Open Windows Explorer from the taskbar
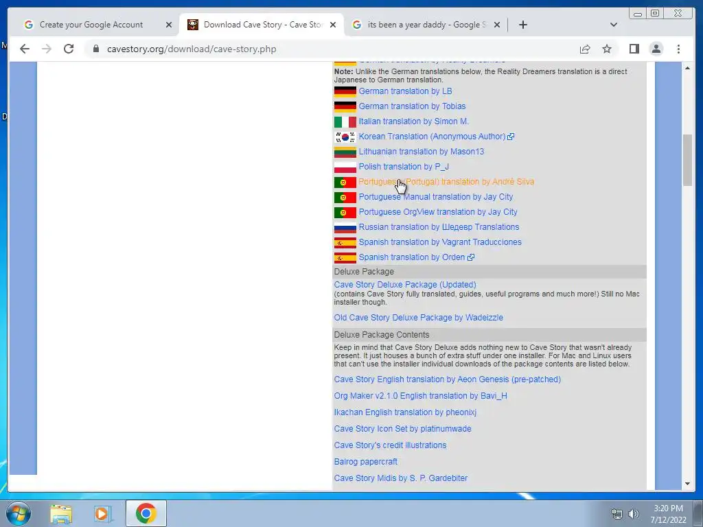This screenshot has width=703, height=527. pyautogui.click(x=61, y=513)
